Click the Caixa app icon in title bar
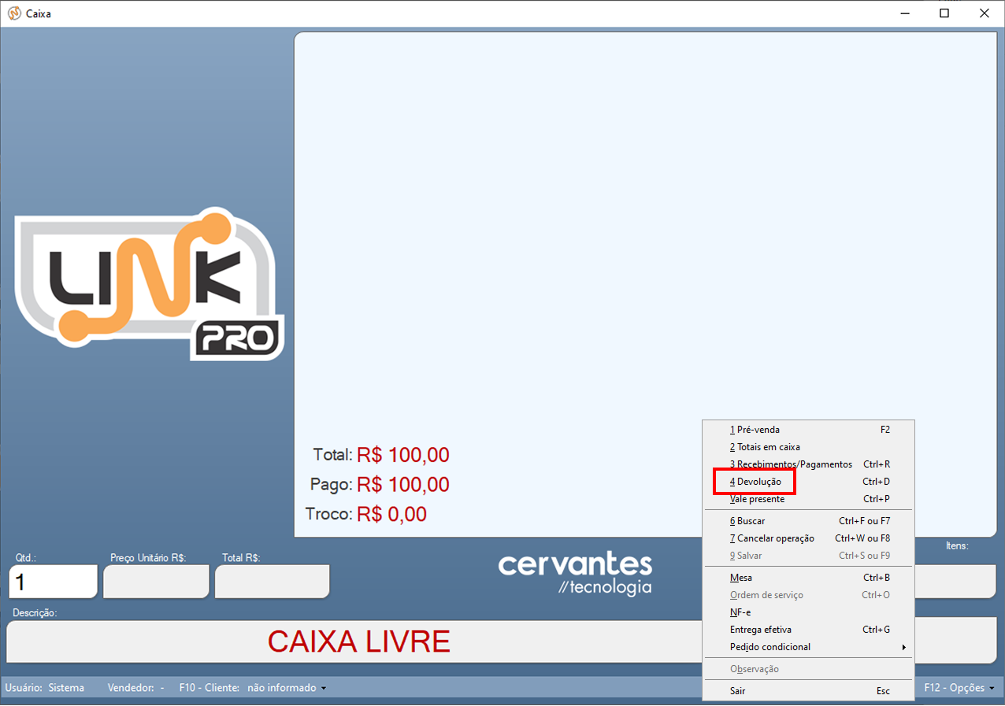The image size is (1005, 706). tap(13, 13)
